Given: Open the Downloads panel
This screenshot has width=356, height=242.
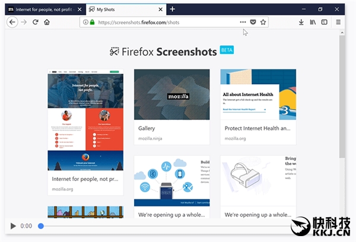Looking at the screenshot, I should click(301, 22).
